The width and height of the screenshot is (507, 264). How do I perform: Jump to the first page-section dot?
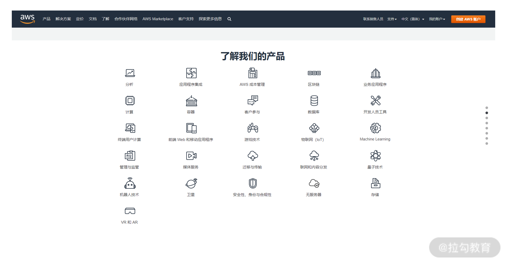pyautogui.click(x=487, y=108)
